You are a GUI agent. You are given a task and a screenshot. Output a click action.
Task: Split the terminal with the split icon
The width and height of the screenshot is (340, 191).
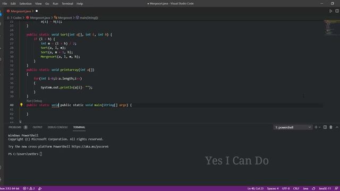pyautogui.click(x=325, y=127)
